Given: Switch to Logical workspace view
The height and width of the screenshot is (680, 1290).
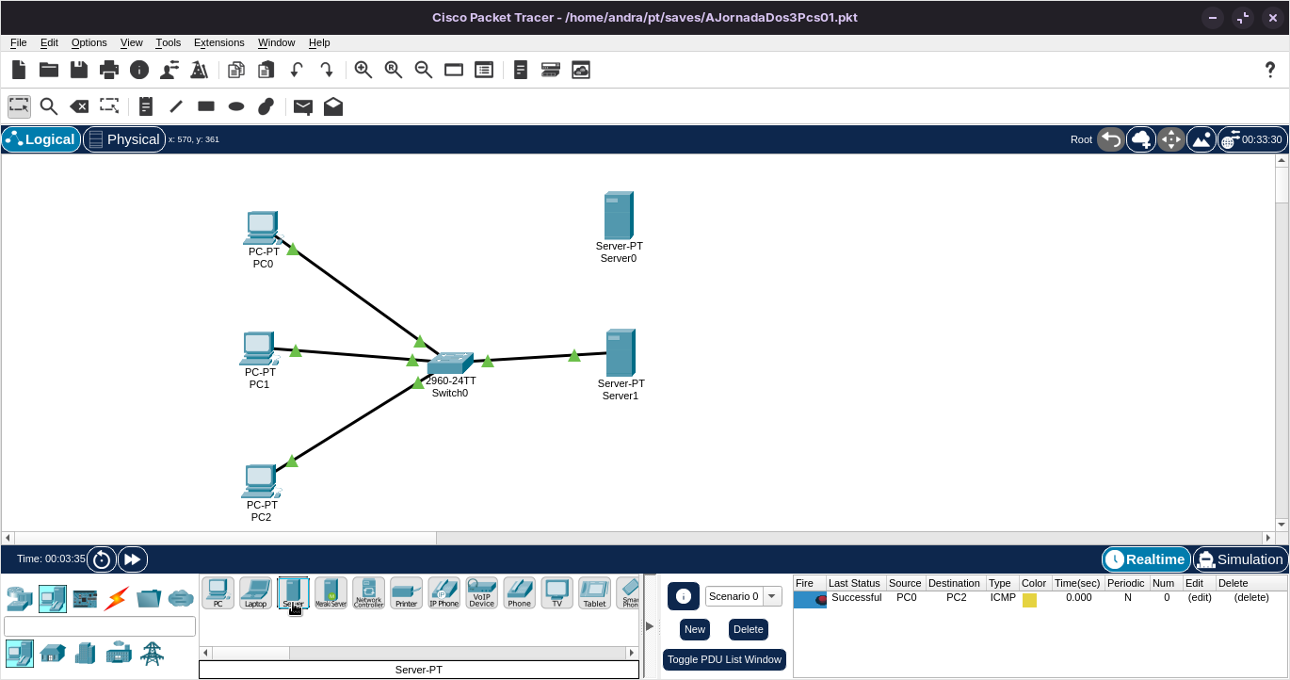Looking at the screenshot, I should coord(40,139).
